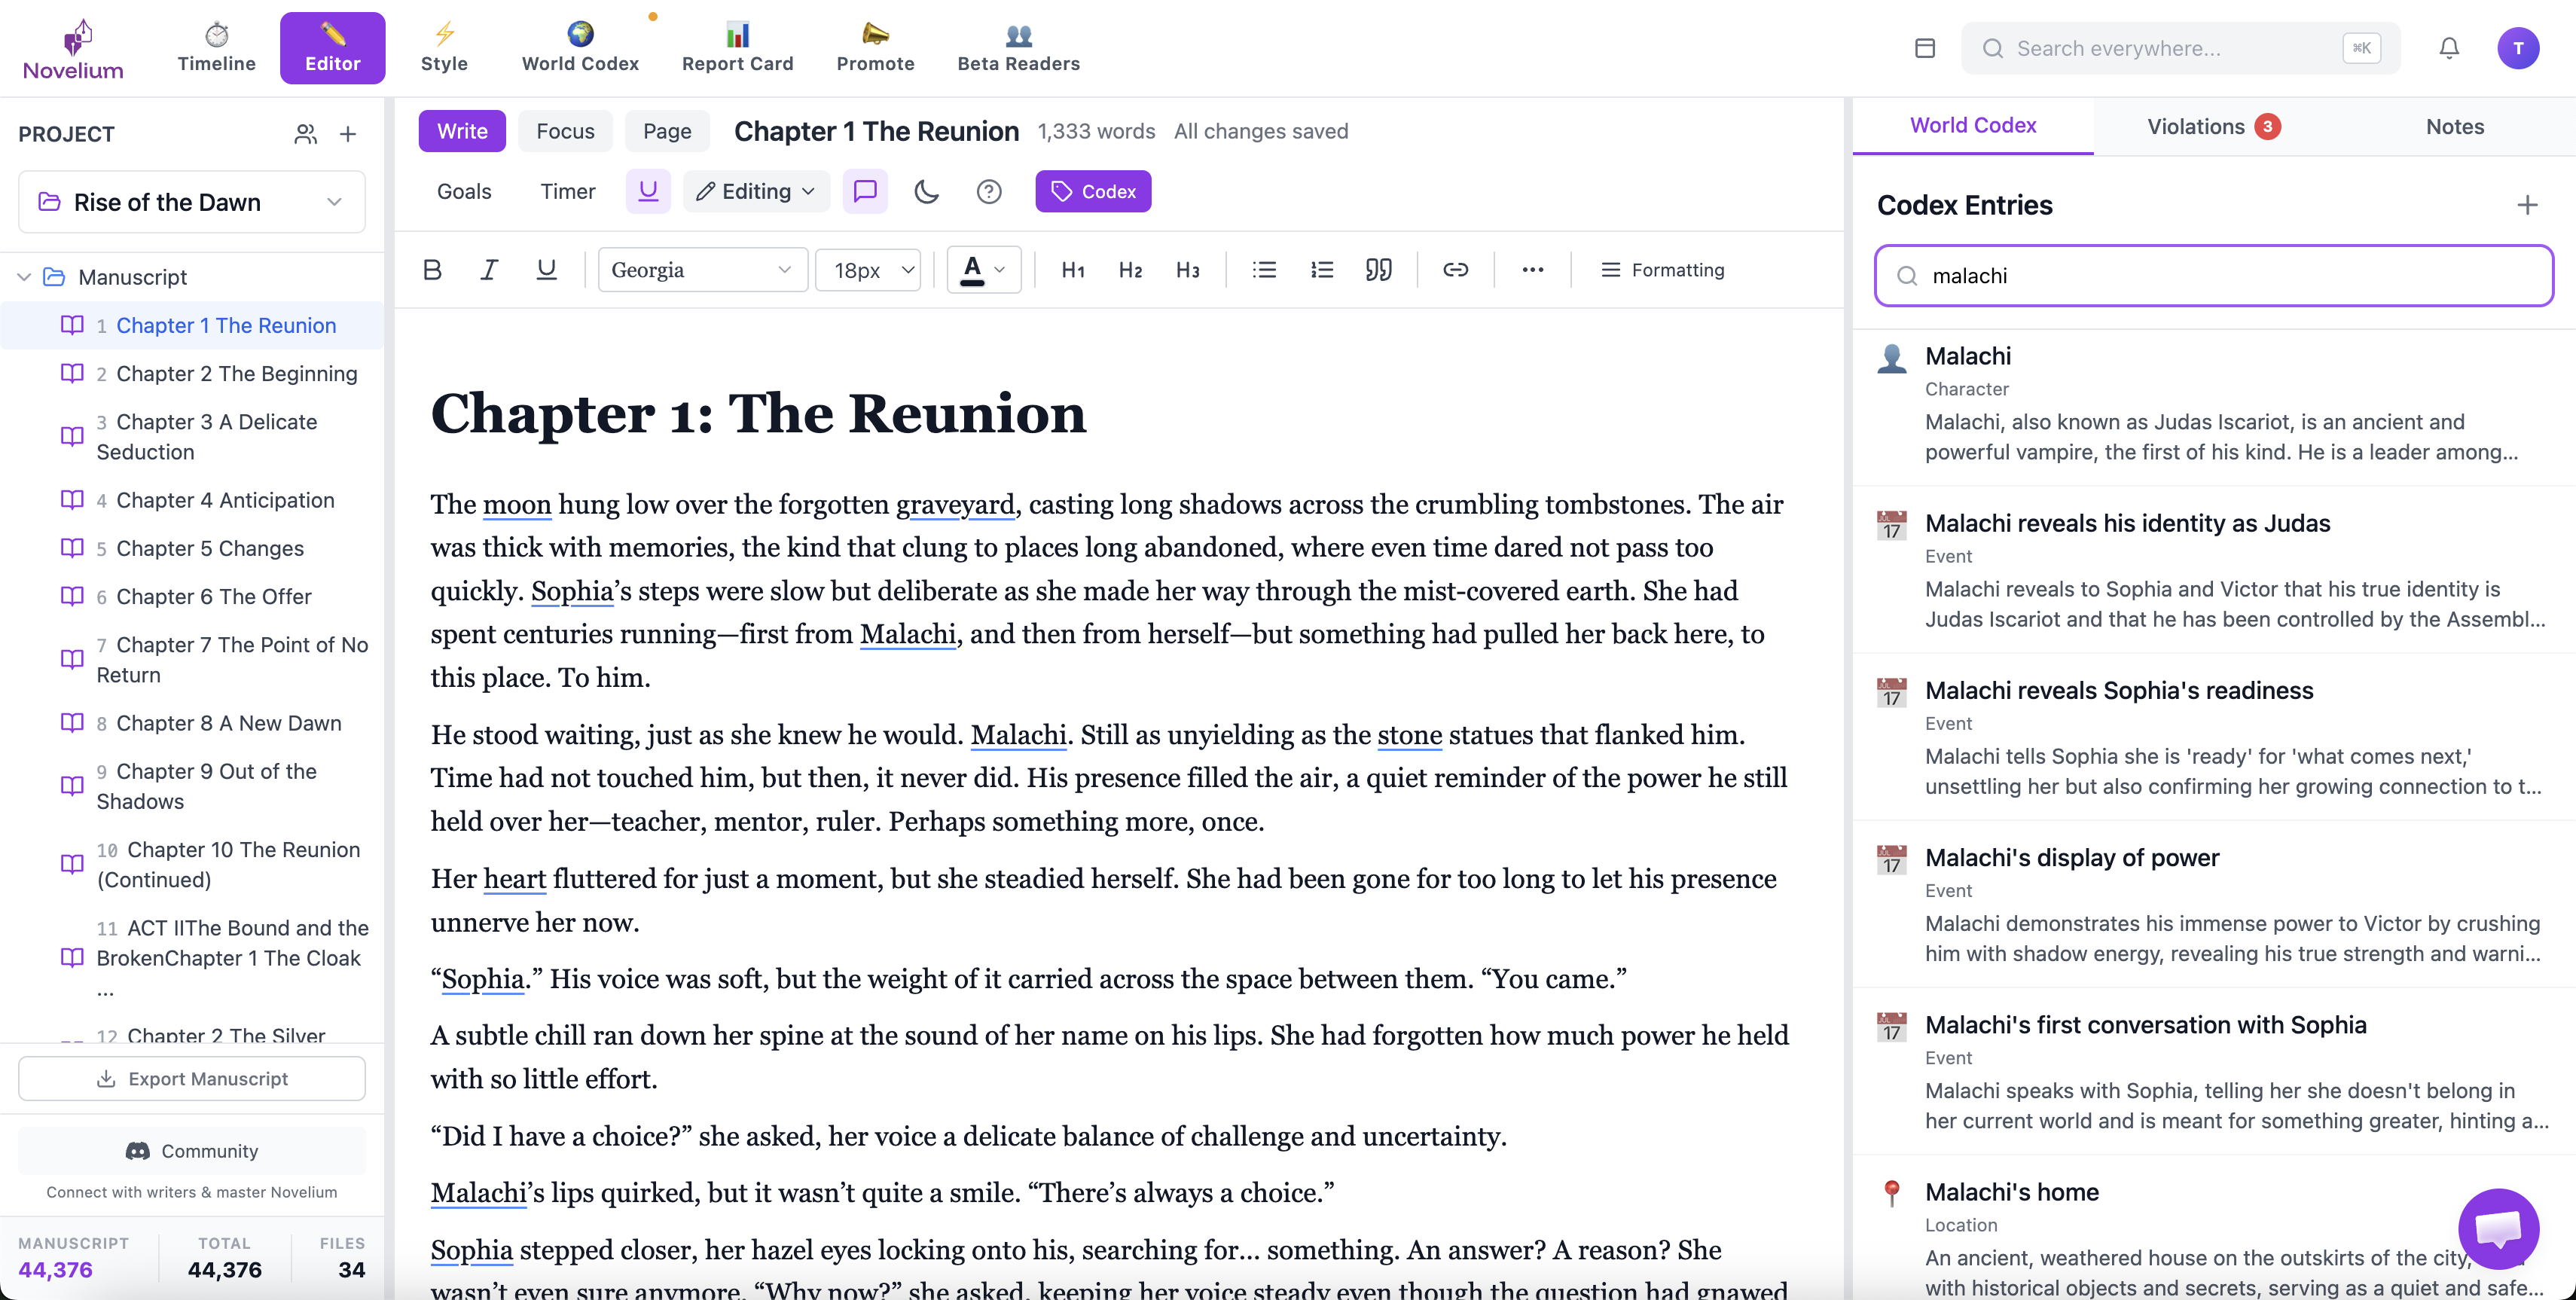Open the Beta Readers section
This screenshot has width=2576, height=1300.
(1017, 47)
